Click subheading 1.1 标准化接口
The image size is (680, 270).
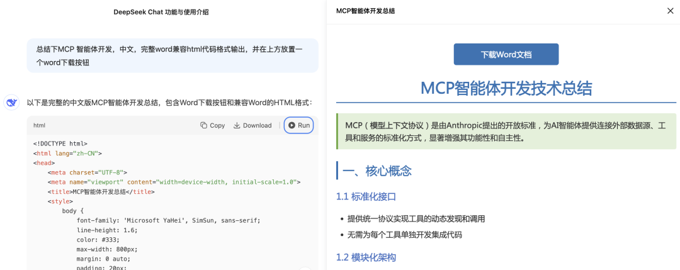(x=366, y=197)
